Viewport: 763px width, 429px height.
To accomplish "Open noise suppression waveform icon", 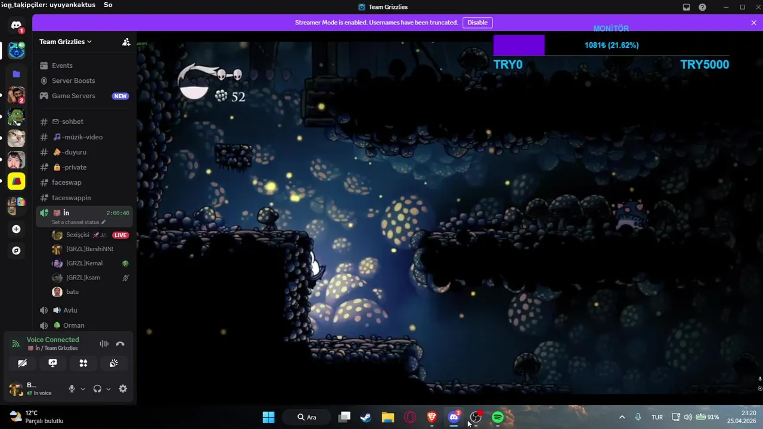I will [104, 344].
